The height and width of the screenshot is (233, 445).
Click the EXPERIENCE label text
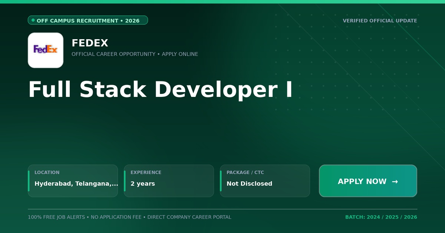coord(146,172)
